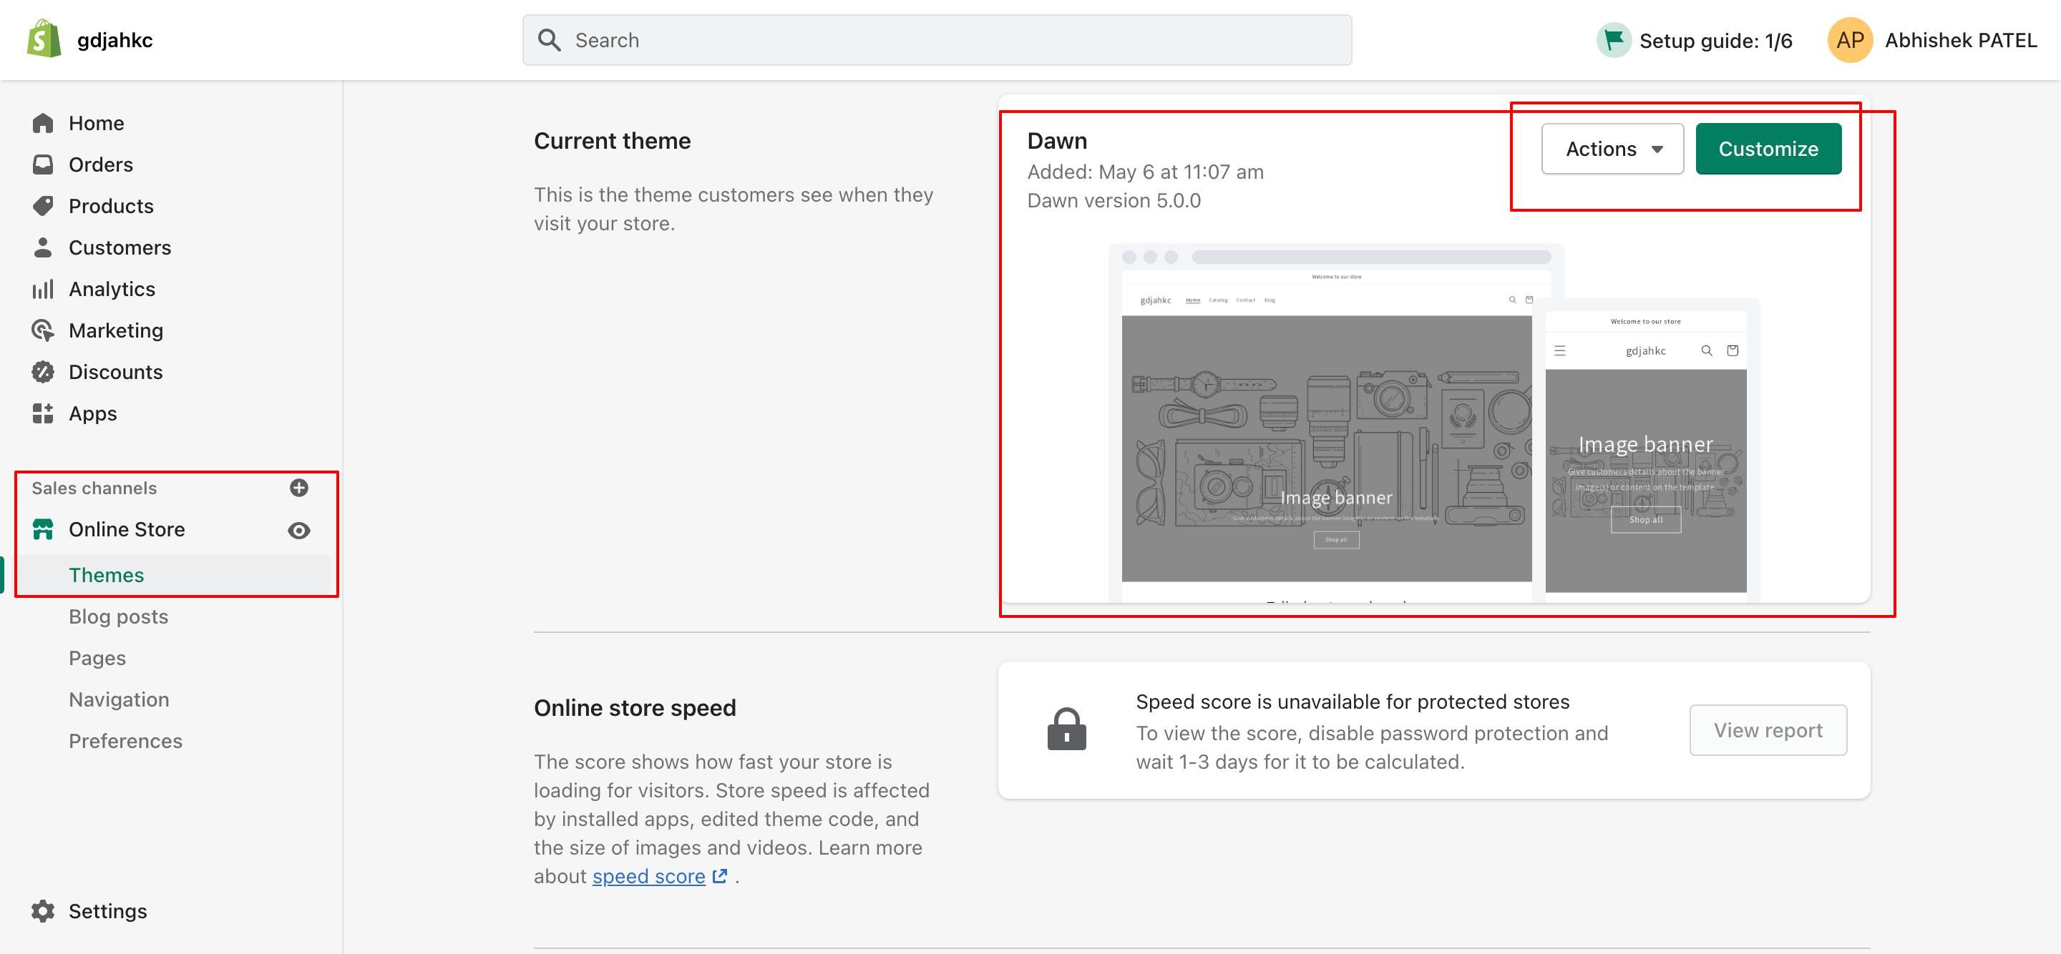This screenshot has height=954, width=2061.
Task: Open the Actions dropdown
Action: point(1612,149)
